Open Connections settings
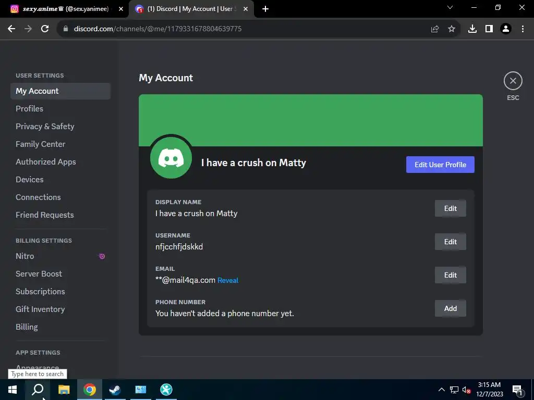This screenshot has height=400, width=534. pos(60,197)
